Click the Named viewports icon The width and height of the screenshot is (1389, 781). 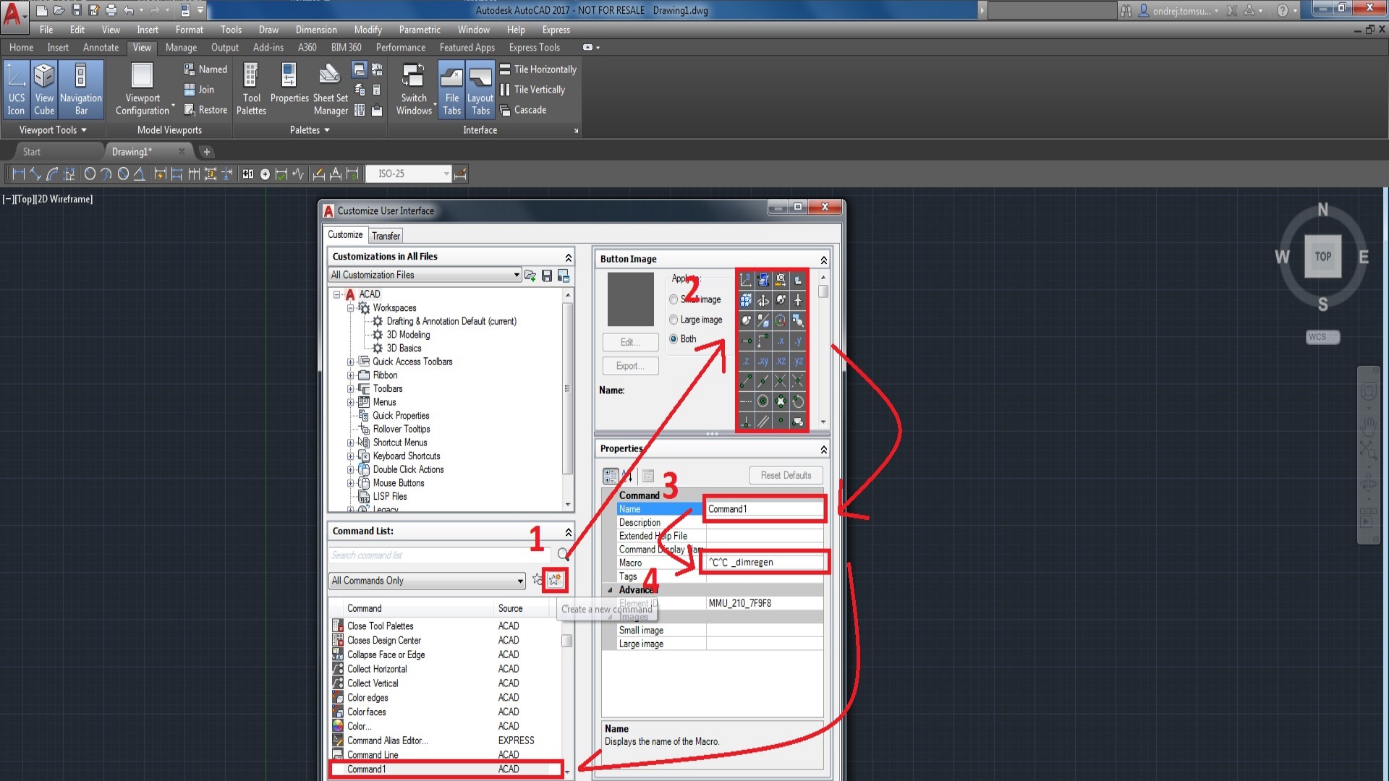click(205, 69)
